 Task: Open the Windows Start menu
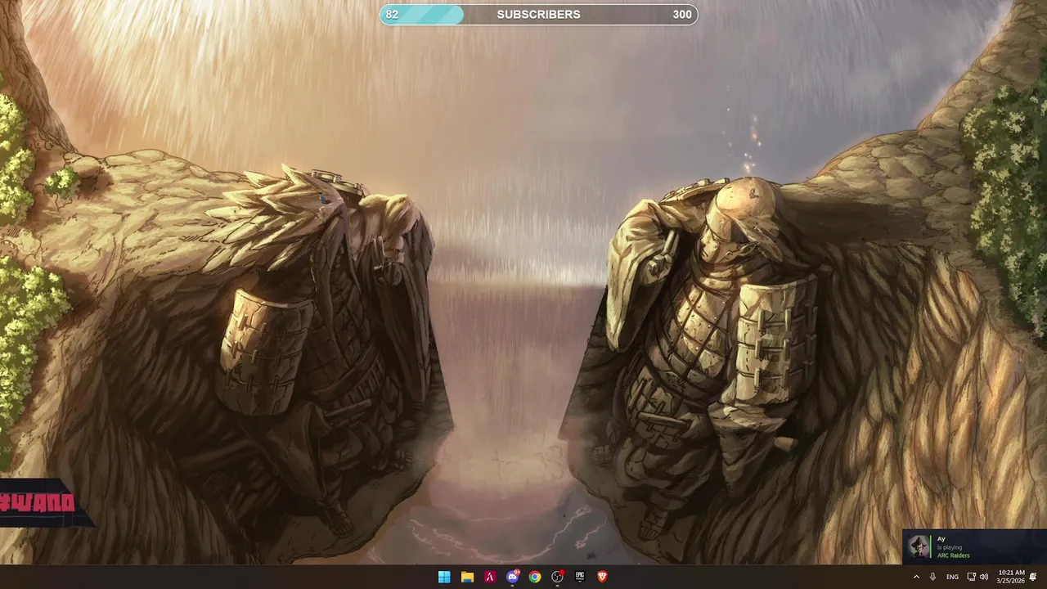point(444,577)
